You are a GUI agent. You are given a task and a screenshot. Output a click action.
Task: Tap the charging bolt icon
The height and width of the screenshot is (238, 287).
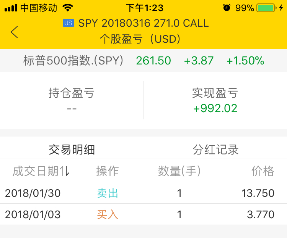pyautogui.click(x=281, y=8)
